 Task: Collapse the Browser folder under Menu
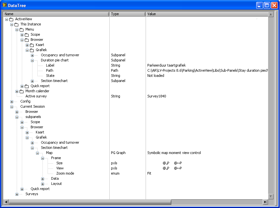click(22, 40)
